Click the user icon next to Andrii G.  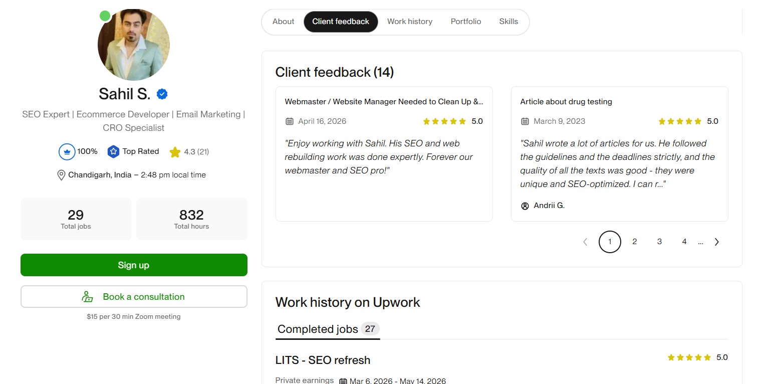point(525,206)
